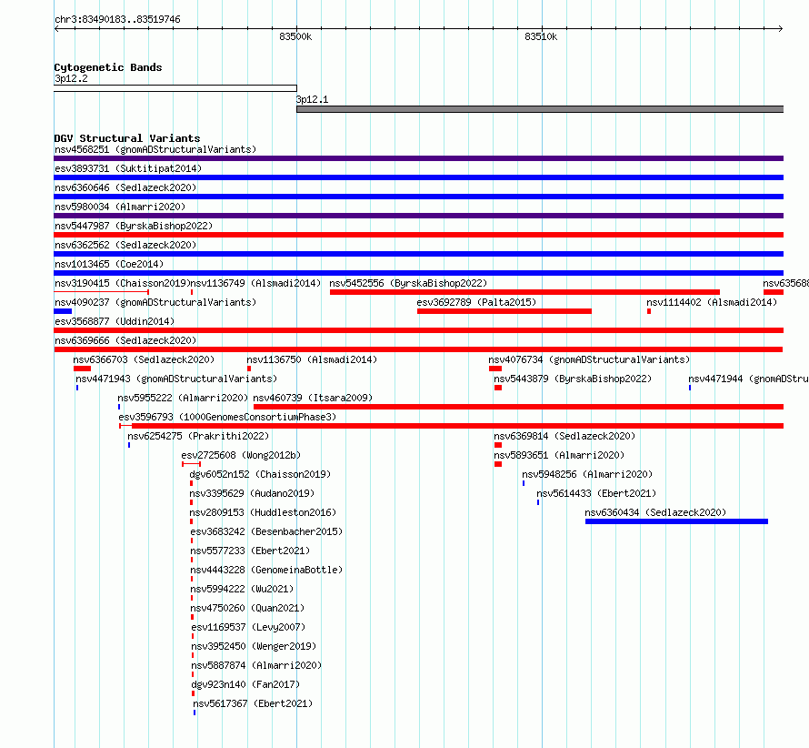This screenshot has height=748, width=809.
Task: Select the esv3893731 Suktitipat2014 variant label
Action: coord(128,169)
